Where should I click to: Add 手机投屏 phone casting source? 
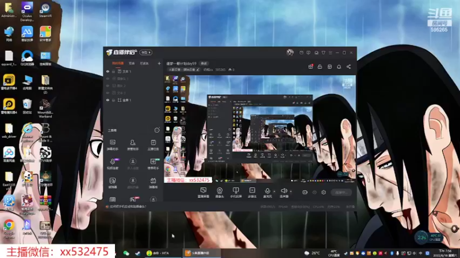tap(236, 193)
